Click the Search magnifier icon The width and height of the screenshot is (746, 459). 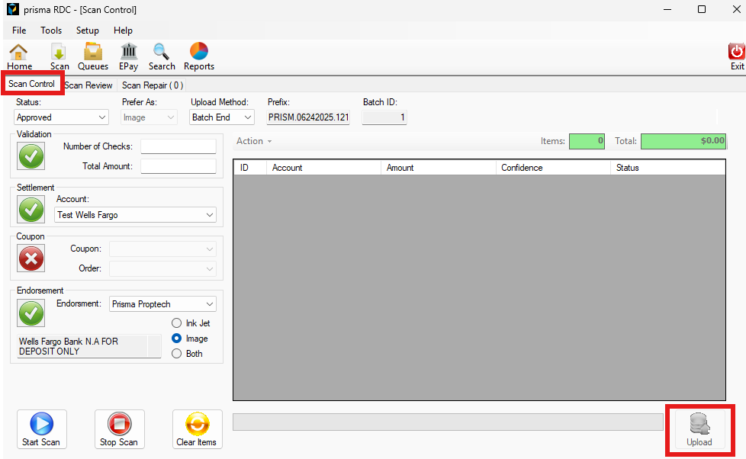point(162,53)
